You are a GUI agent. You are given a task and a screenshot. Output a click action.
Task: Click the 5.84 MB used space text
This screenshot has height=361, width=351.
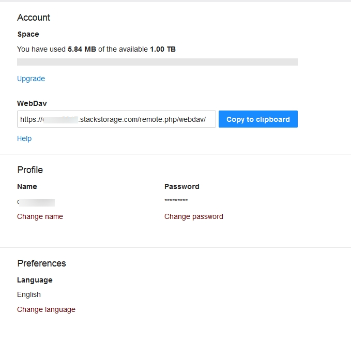tap(82, 49)
